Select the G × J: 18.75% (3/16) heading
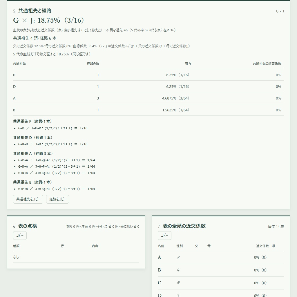297x297 pixels. point(48,20)
